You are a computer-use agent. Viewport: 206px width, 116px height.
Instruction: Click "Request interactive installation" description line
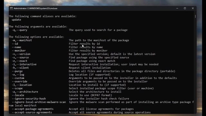[114, 64]
